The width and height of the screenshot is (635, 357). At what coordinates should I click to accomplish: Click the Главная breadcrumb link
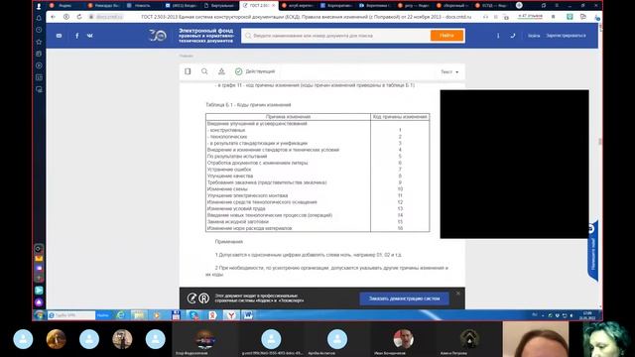click(x=187, y=56)
